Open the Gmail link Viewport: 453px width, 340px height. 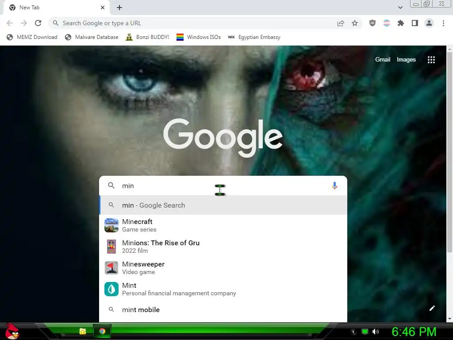[383, 60]
